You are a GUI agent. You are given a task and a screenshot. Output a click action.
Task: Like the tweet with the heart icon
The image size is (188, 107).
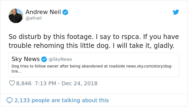pyautogui.click(x=12, y=83)
